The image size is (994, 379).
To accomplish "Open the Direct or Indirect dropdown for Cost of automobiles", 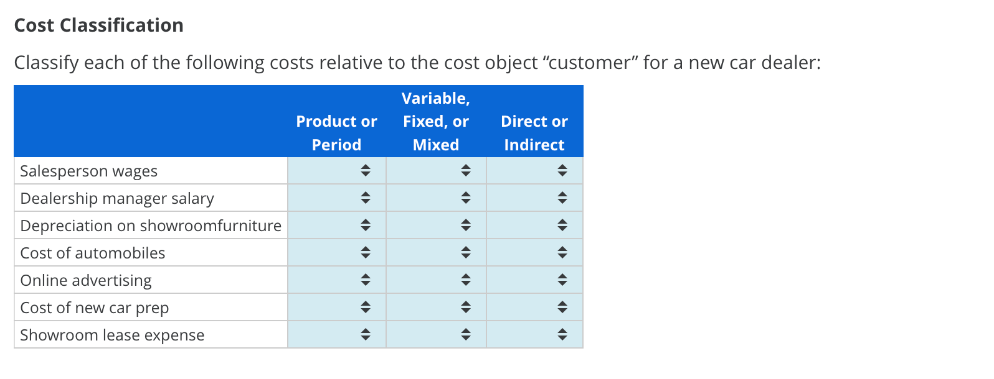I will click(x=562, y=252).
